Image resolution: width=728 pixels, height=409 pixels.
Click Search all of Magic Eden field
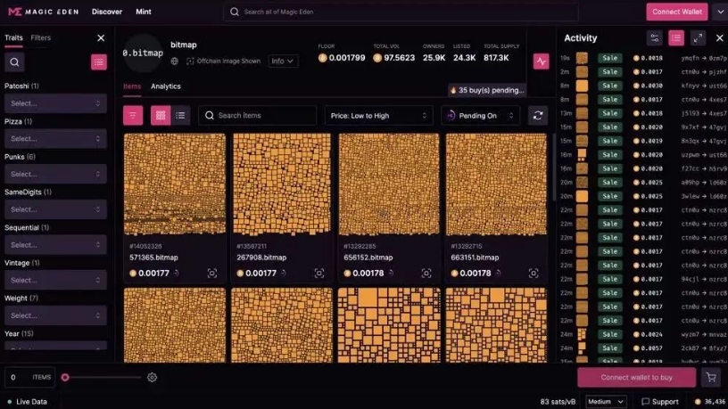click(x=401, y=12)
